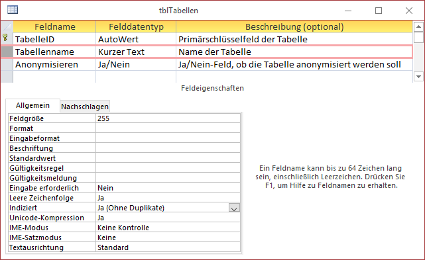Click the Format property input field
The height and width of the screenshot is (260, 425).
tap(168, 128)
